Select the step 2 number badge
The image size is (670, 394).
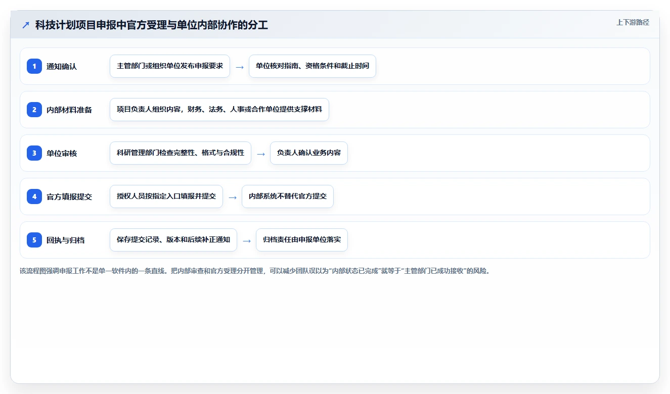[34, 109]
